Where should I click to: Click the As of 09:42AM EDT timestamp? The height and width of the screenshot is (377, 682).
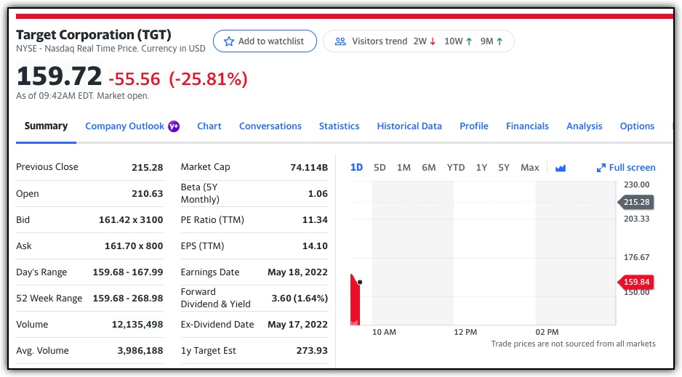[83, 96]
